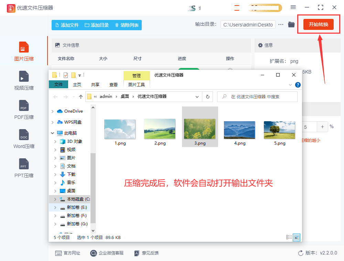Expand the 3D 对象 folder node
Viewport: 344px width, 261px height.
pyautogui.click(x=55, y=141)
